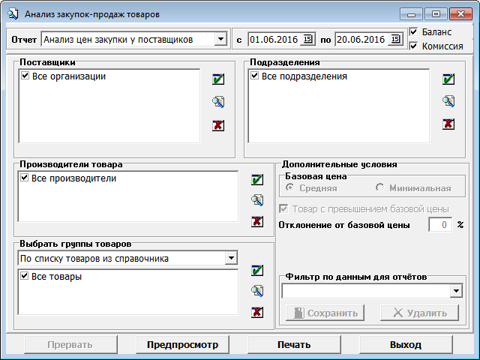Click the red X icon beside Подразделения list
This screenshot has width=480, height=360.
pyautogui.click(x=448, y=124)
